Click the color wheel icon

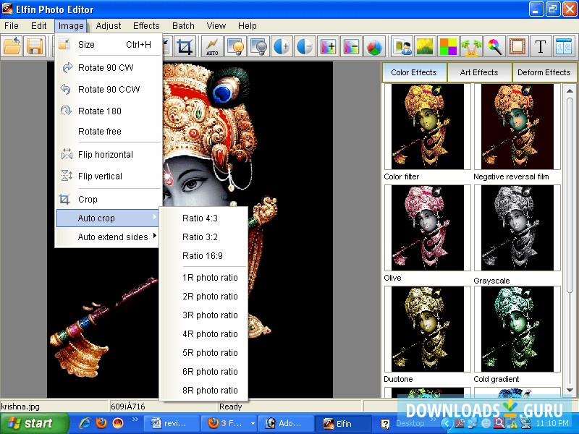coord(374,46)
